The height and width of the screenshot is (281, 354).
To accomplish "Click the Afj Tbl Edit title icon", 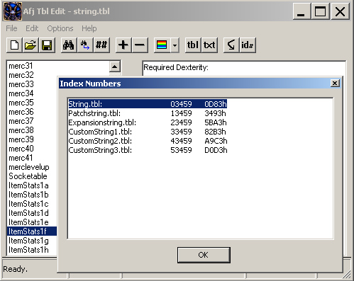I will pos(13,11).
